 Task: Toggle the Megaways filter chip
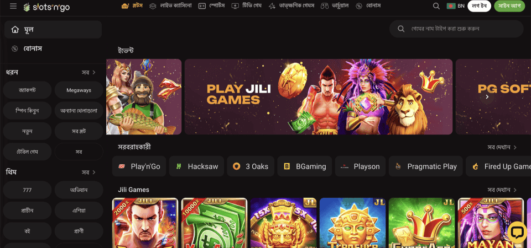(79, 90)
